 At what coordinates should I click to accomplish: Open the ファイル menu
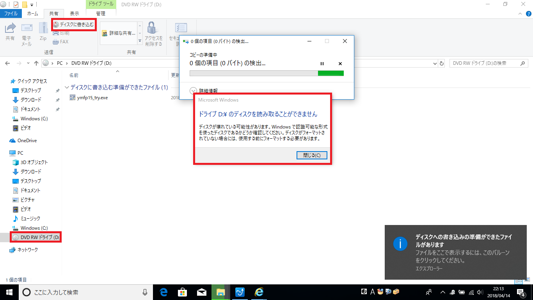pyautogui.click(x=11, y=13)
